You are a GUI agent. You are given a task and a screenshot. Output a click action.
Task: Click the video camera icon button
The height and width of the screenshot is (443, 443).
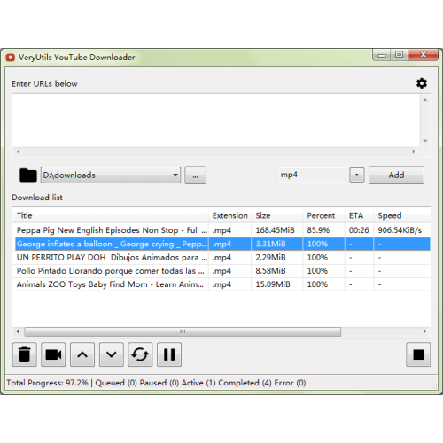point(53,354)
